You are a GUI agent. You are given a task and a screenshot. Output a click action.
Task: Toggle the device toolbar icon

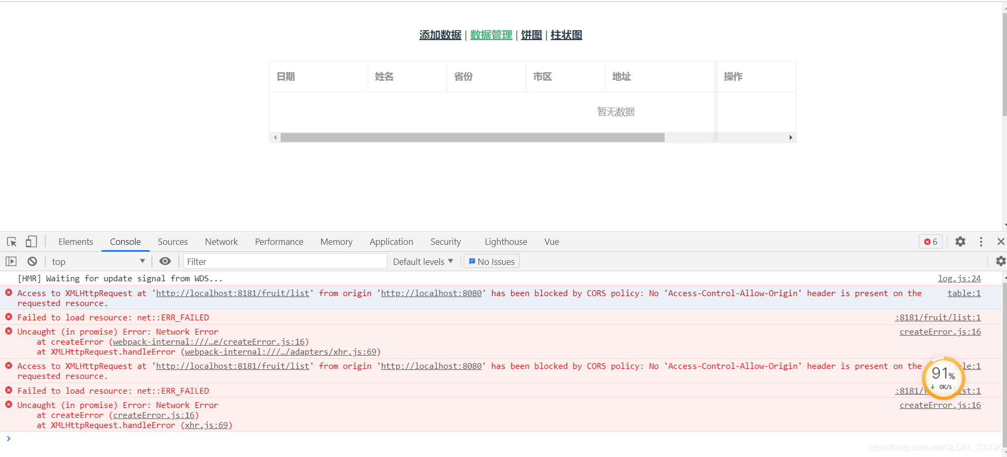tap(31, 242)
